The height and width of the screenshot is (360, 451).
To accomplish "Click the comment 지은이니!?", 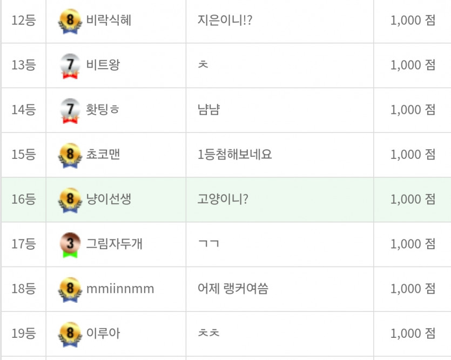I will (x=225, y=21).
